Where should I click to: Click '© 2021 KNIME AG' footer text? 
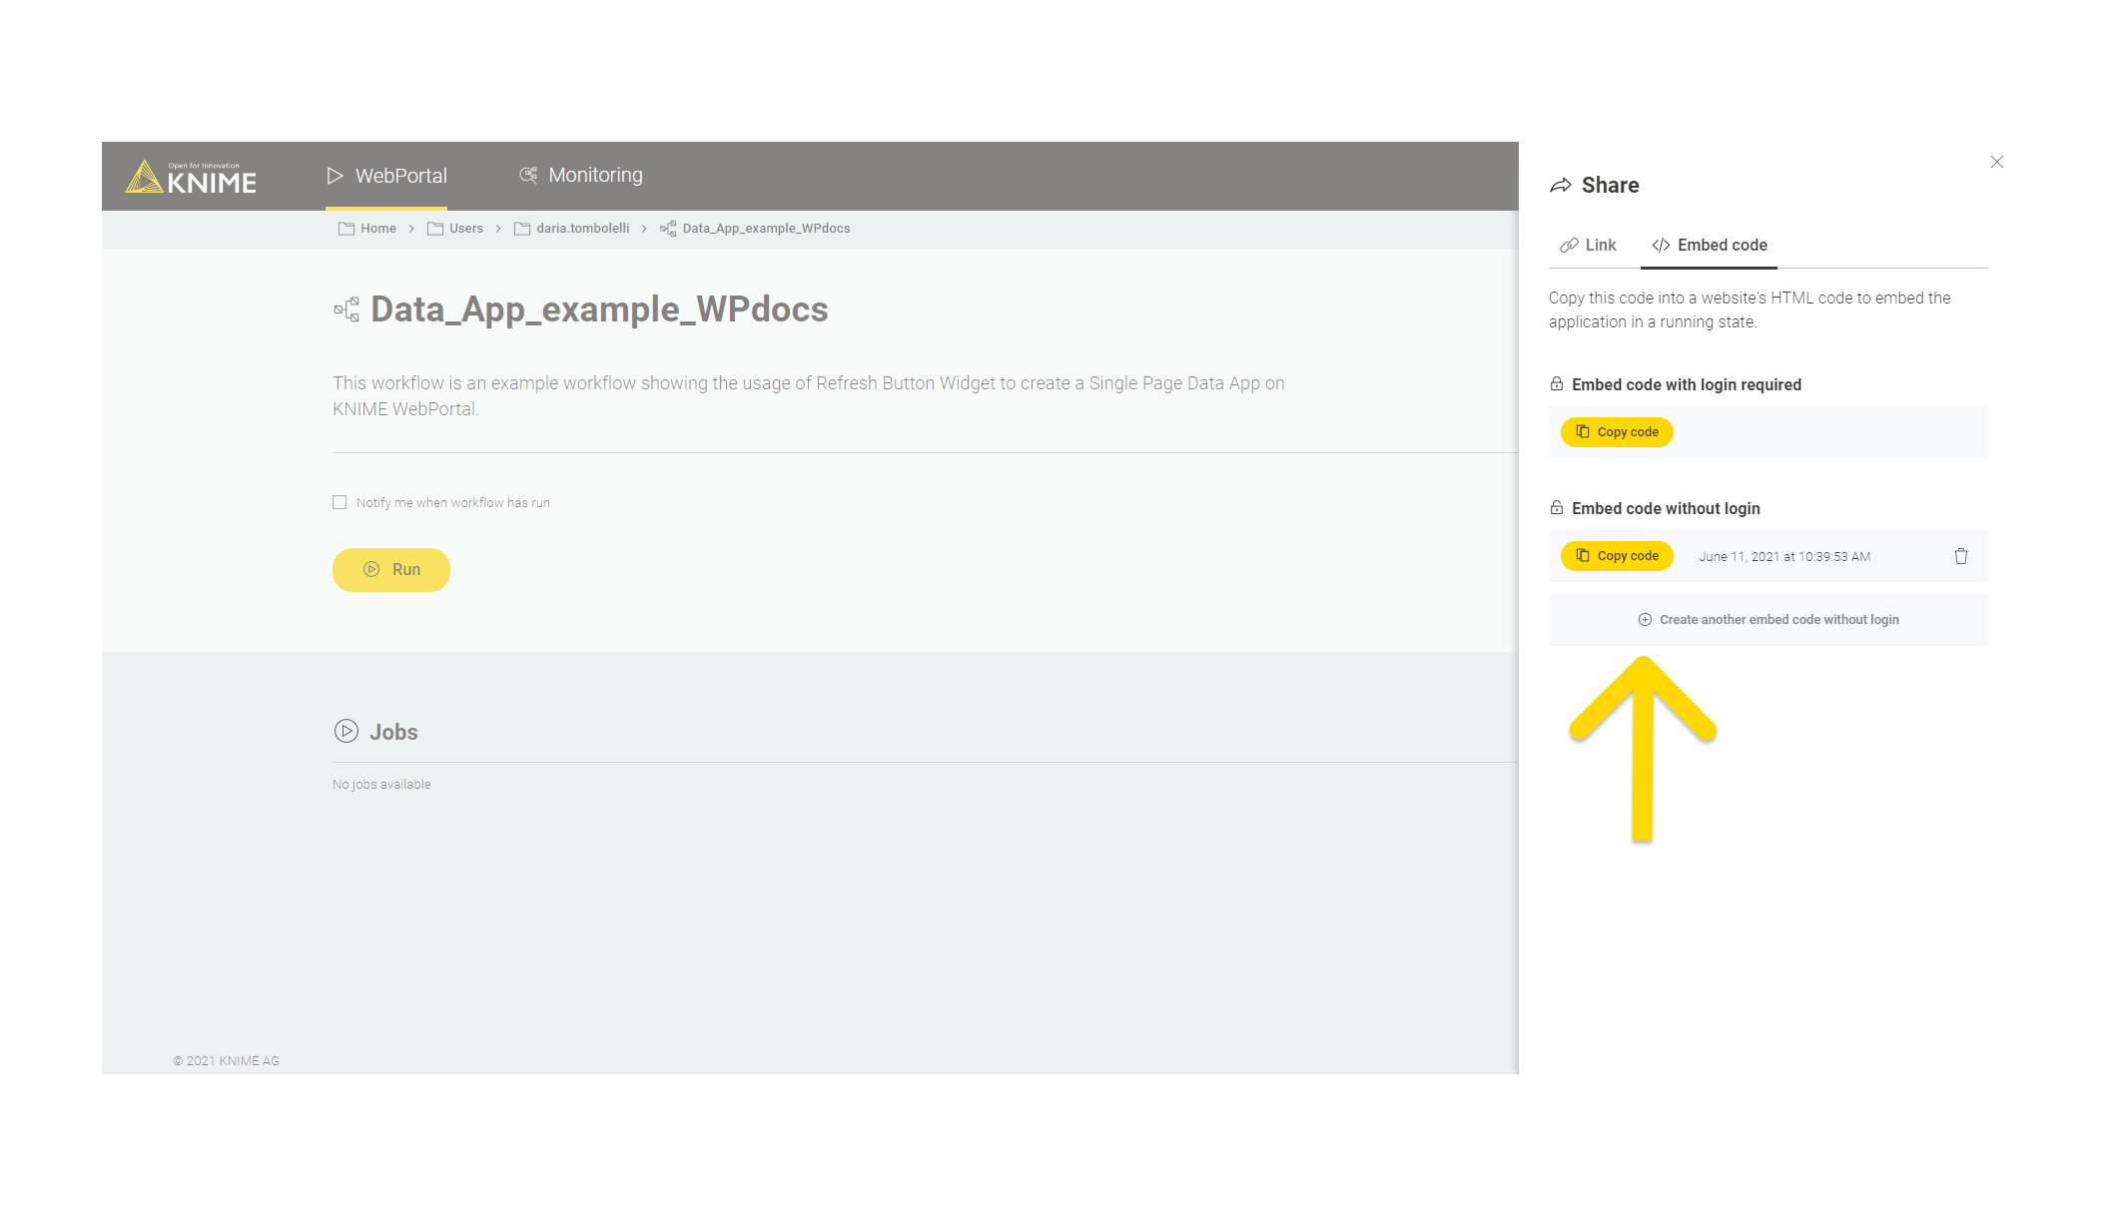point(226,1061)
